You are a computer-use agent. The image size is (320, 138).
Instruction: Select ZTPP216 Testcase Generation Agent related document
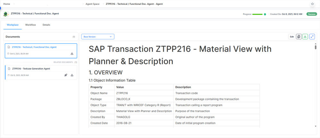[31, 69]
